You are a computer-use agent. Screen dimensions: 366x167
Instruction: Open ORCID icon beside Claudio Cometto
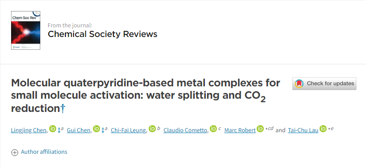[x=213, y=129]
